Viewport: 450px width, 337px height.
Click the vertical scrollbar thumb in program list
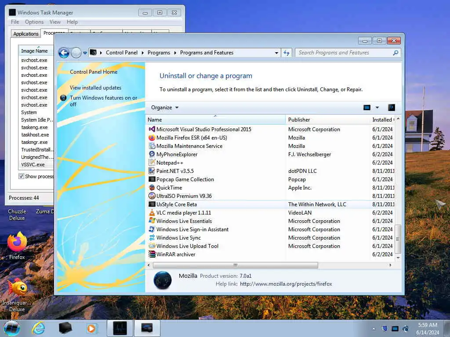398,239
